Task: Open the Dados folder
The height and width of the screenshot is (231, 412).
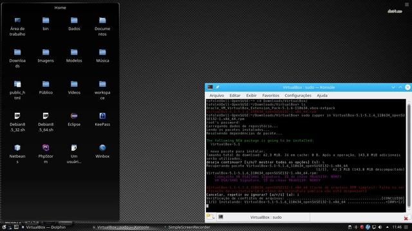Action: 74,24
